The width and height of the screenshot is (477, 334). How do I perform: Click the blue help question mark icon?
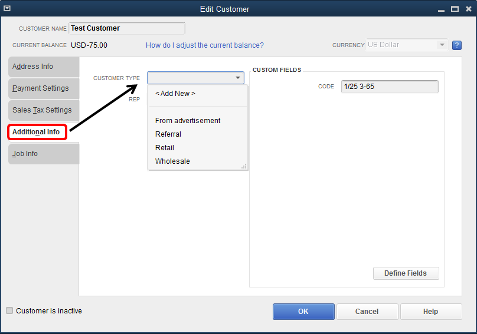click(456, 45)
